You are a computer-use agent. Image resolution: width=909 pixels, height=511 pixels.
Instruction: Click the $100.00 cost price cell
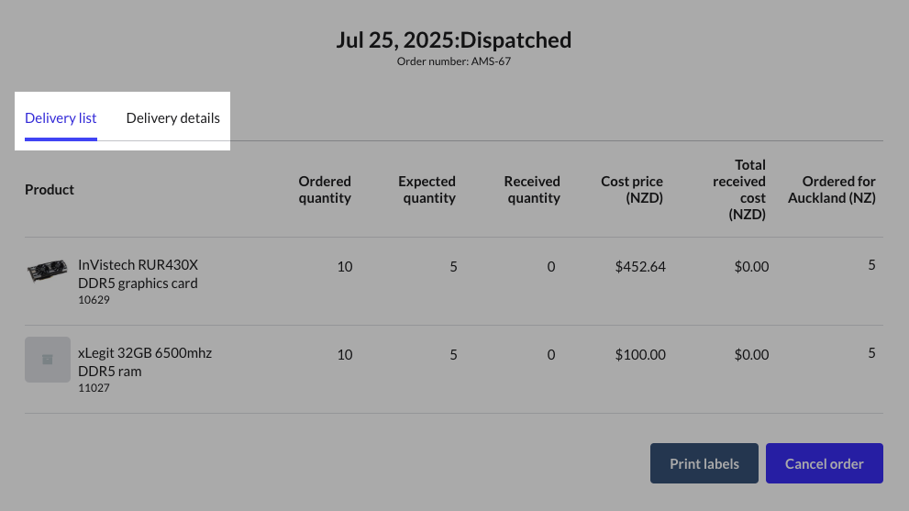tap(640, 354)
